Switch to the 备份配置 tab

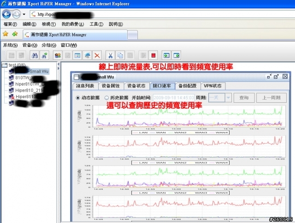point(188,86)
